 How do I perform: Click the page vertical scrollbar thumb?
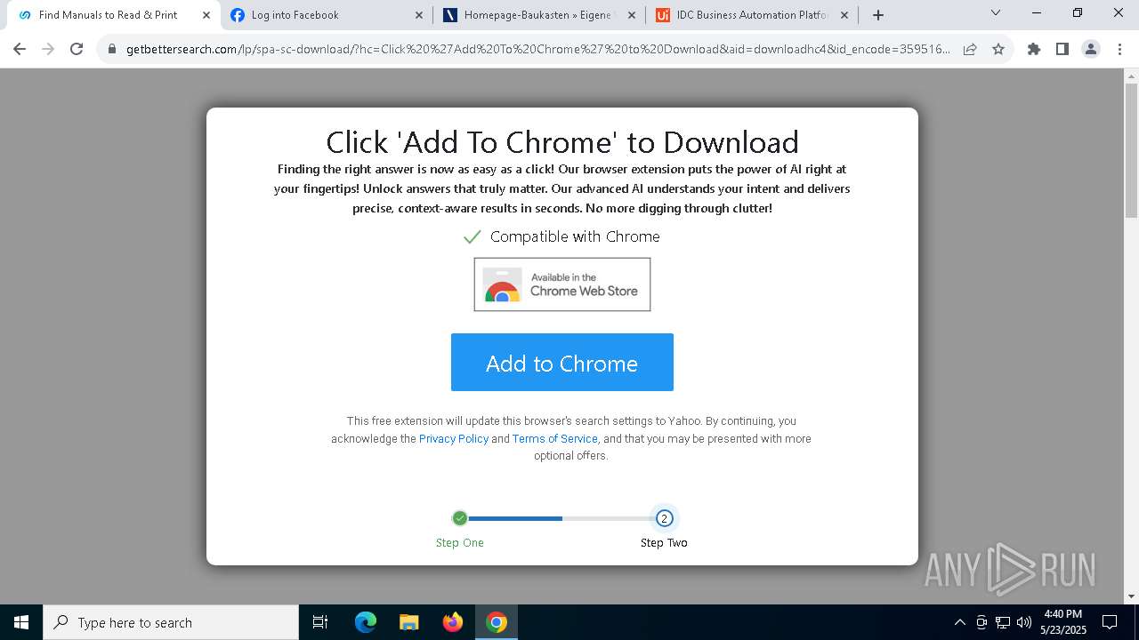1131,150
